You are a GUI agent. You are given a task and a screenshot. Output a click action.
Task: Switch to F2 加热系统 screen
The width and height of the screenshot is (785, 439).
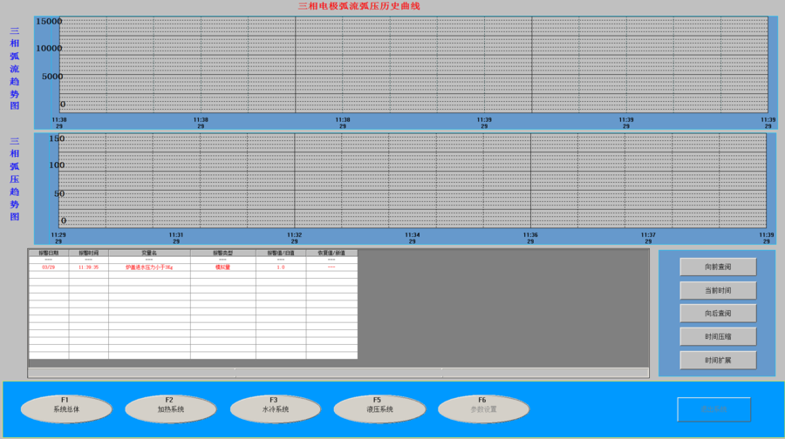(x=171, y=409)
